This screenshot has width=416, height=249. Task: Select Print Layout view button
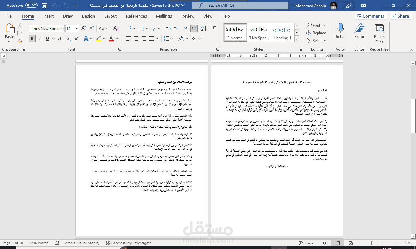pos(338,243)
